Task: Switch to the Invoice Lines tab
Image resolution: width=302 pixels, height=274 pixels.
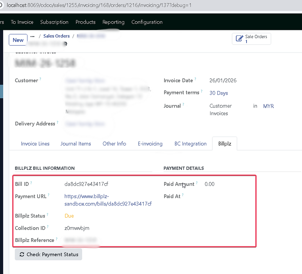Action: click(x=35, y=144)
